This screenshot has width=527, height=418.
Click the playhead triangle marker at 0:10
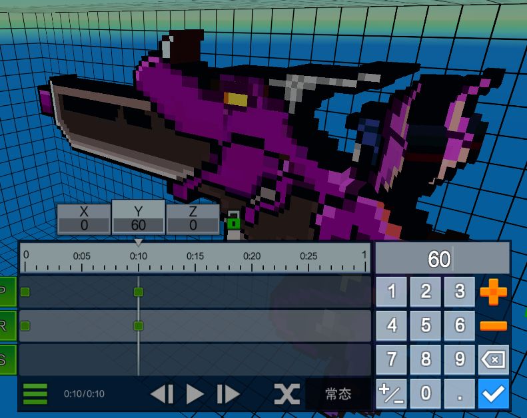pyautogui.click(x=139, y=242)
